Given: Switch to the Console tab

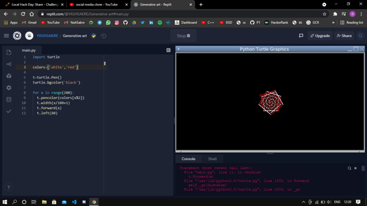Looking at the screenshot, I should pos(189,159).
